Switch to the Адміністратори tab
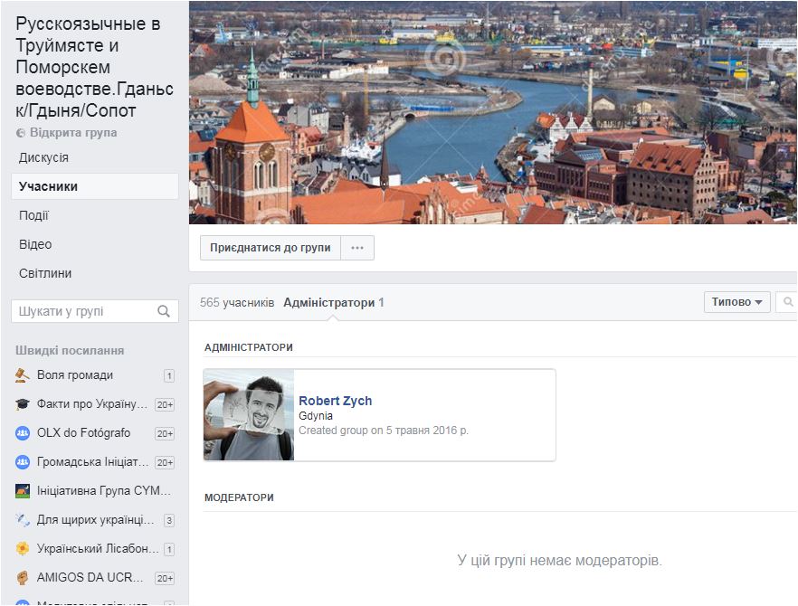Viewport: 798px width, 606px height. (328, 303)
